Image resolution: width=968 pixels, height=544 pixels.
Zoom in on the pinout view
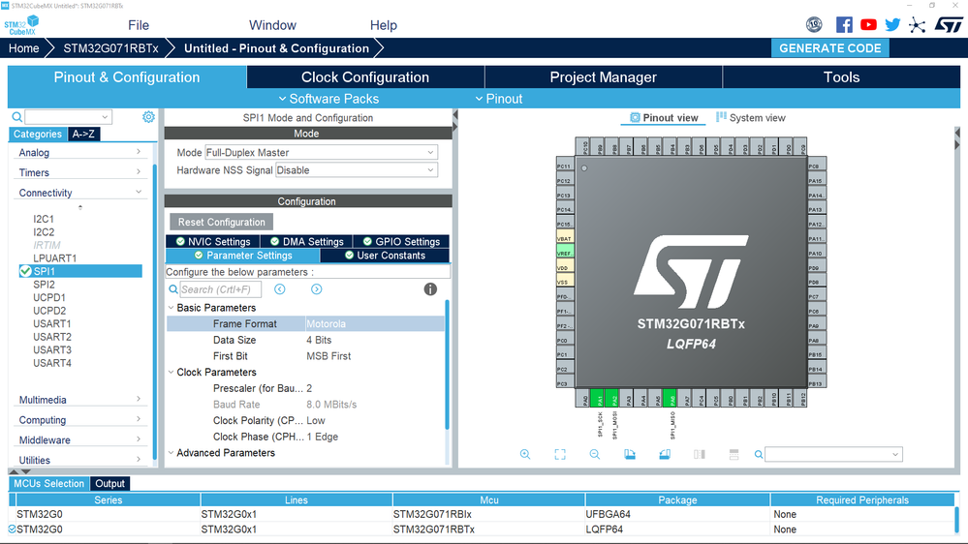click(x=525, y=455)
